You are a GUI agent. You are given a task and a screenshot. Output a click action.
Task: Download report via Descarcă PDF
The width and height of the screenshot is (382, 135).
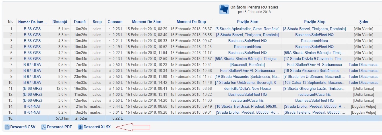click(x=59, y=127)
